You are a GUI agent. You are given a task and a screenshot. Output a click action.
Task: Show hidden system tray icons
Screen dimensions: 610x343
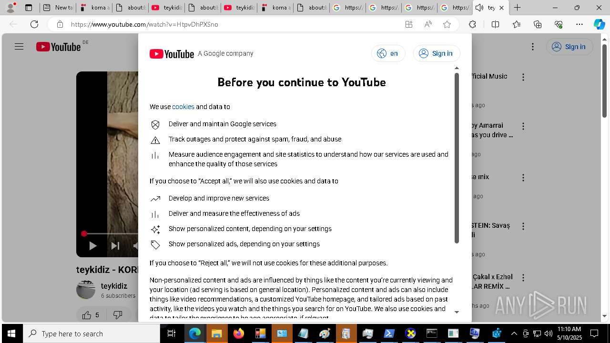(514, 333)
